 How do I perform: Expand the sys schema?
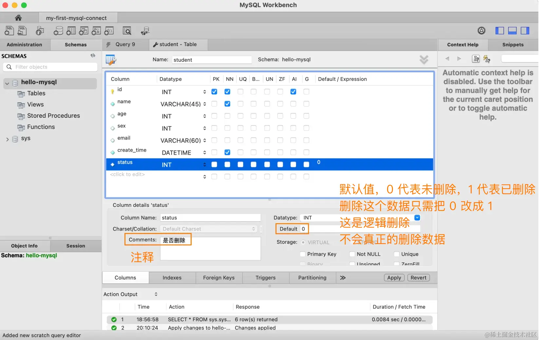click(7, 139)
